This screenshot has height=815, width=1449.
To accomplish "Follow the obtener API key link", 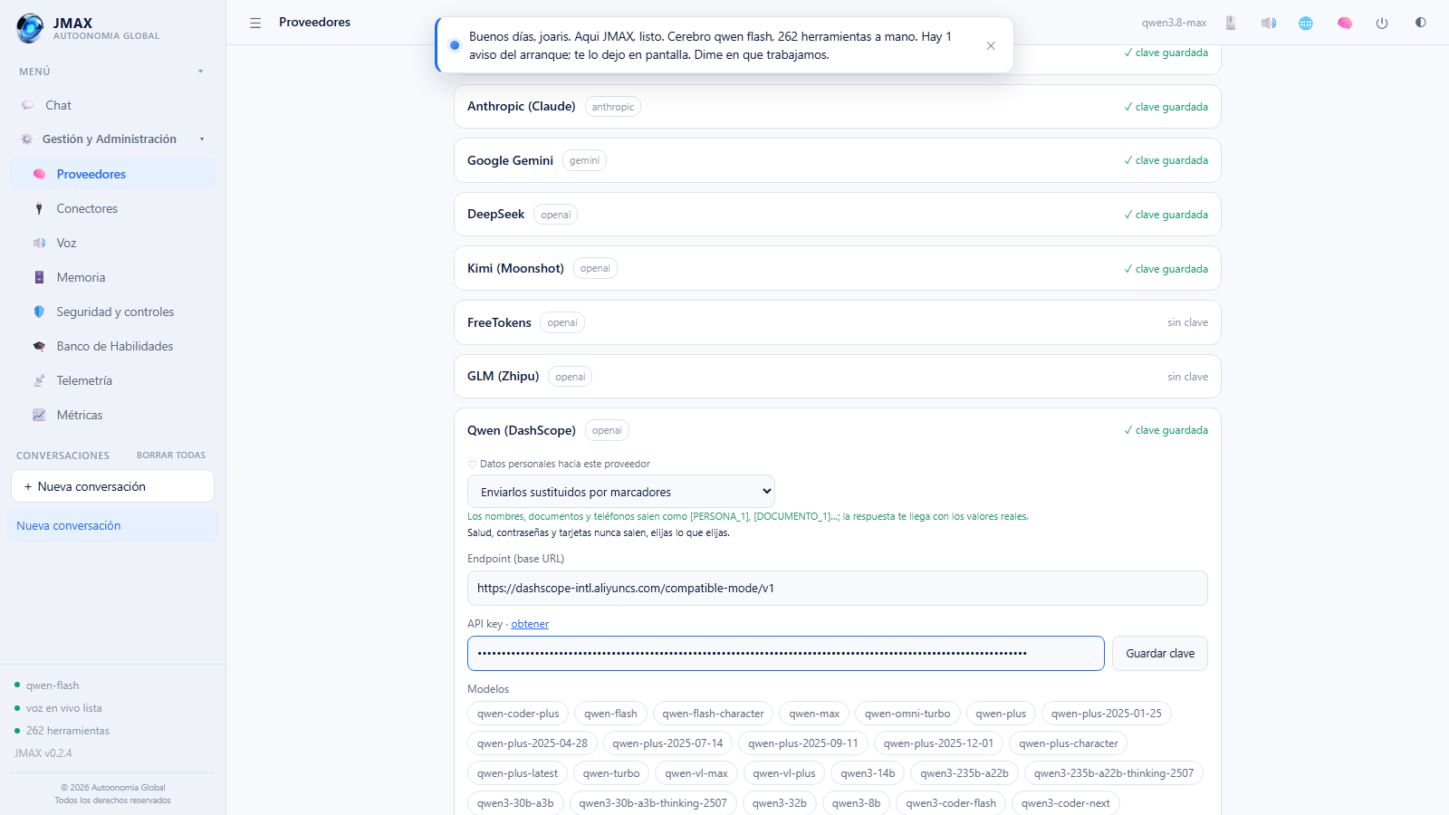I will point(530,624).
